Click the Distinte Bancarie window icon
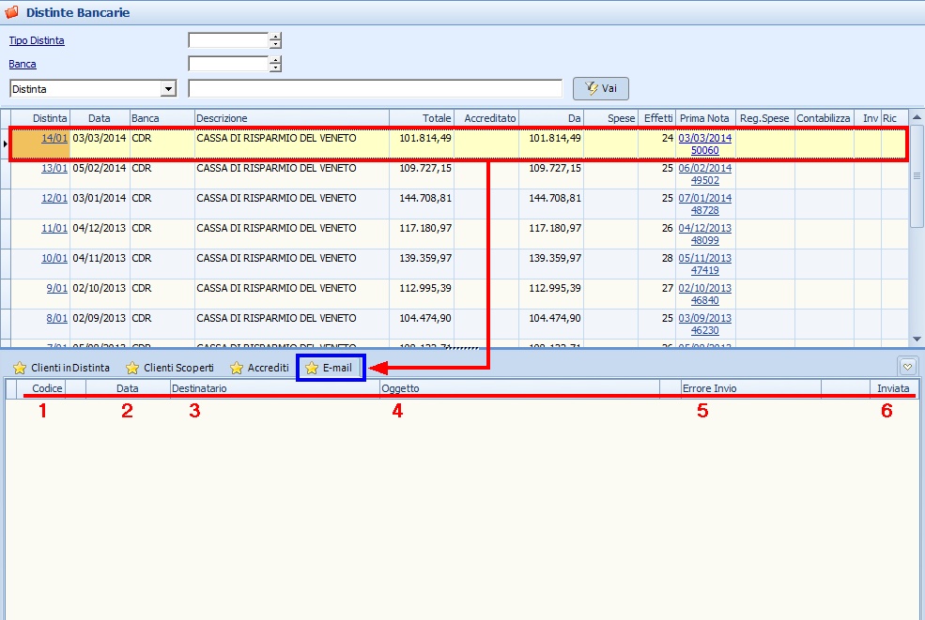This screenshot has height=620, width=925. 12,13
